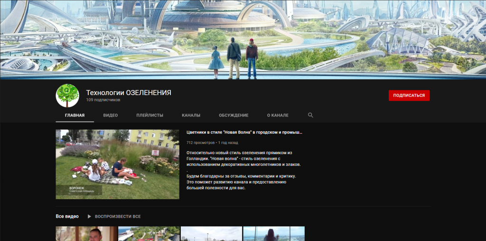Screen dimensions: 486x241
Task: Play the featured picnic lawn video thumbnail
Action: [117, 164]
